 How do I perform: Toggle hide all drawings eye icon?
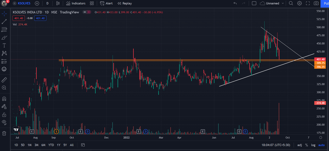[4, 122]
